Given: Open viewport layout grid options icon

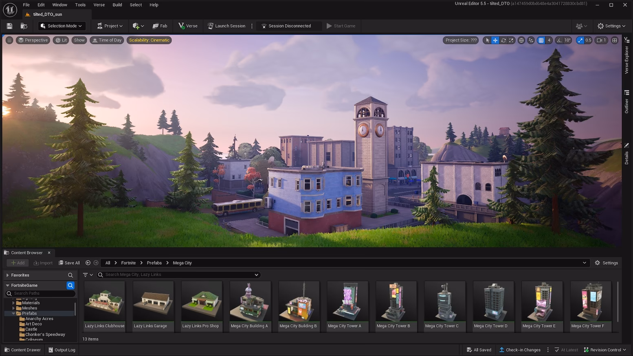Looking at the screenshot, I should (x=615, y=40).
